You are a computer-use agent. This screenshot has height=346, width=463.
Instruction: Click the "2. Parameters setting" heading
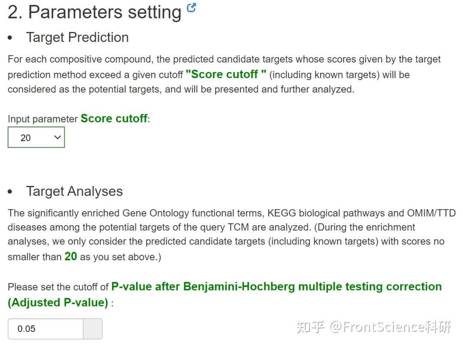click(x=94, y=12)
